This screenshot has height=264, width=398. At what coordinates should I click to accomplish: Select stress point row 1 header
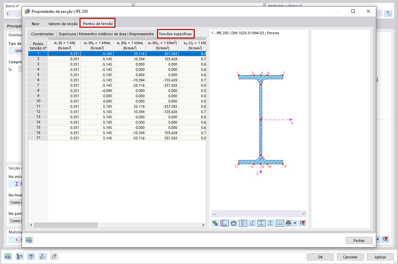(38, 53)
